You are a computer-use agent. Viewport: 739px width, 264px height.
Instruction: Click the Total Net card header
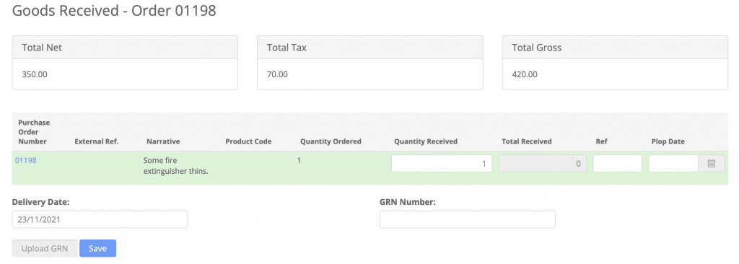tap(125, 48)
